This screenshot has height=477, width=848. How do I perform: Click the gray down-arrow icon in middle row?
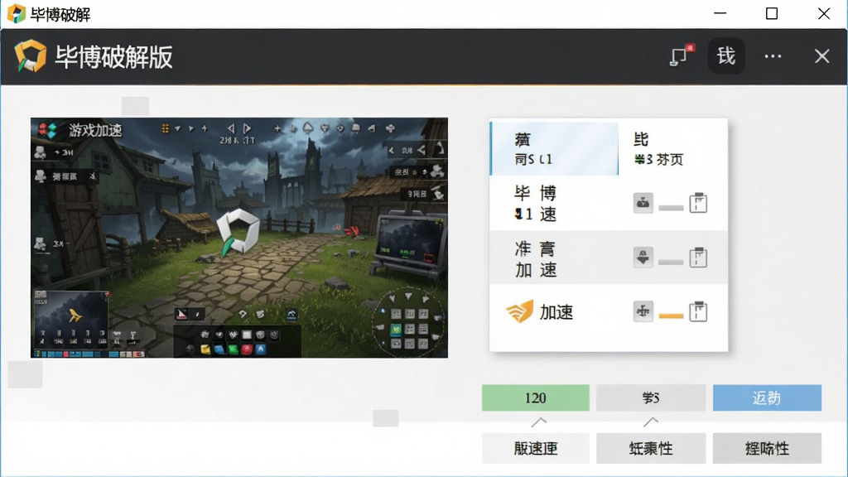(643, 258)
